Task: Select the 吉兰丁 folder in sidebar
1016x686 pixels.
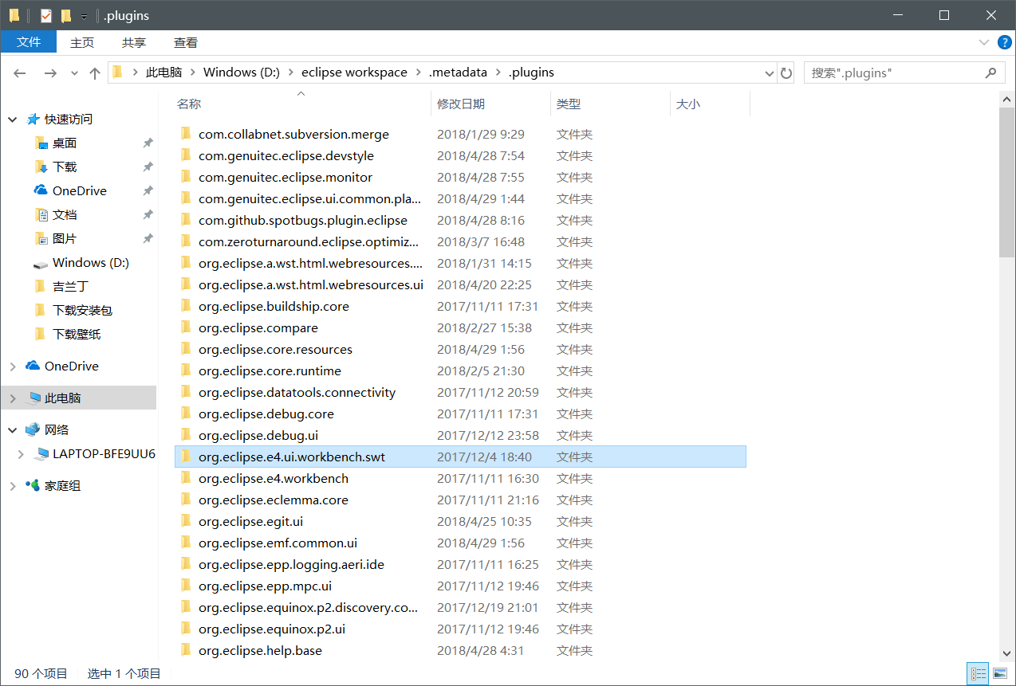Action: pyautogui.click(x=70, y=287)
